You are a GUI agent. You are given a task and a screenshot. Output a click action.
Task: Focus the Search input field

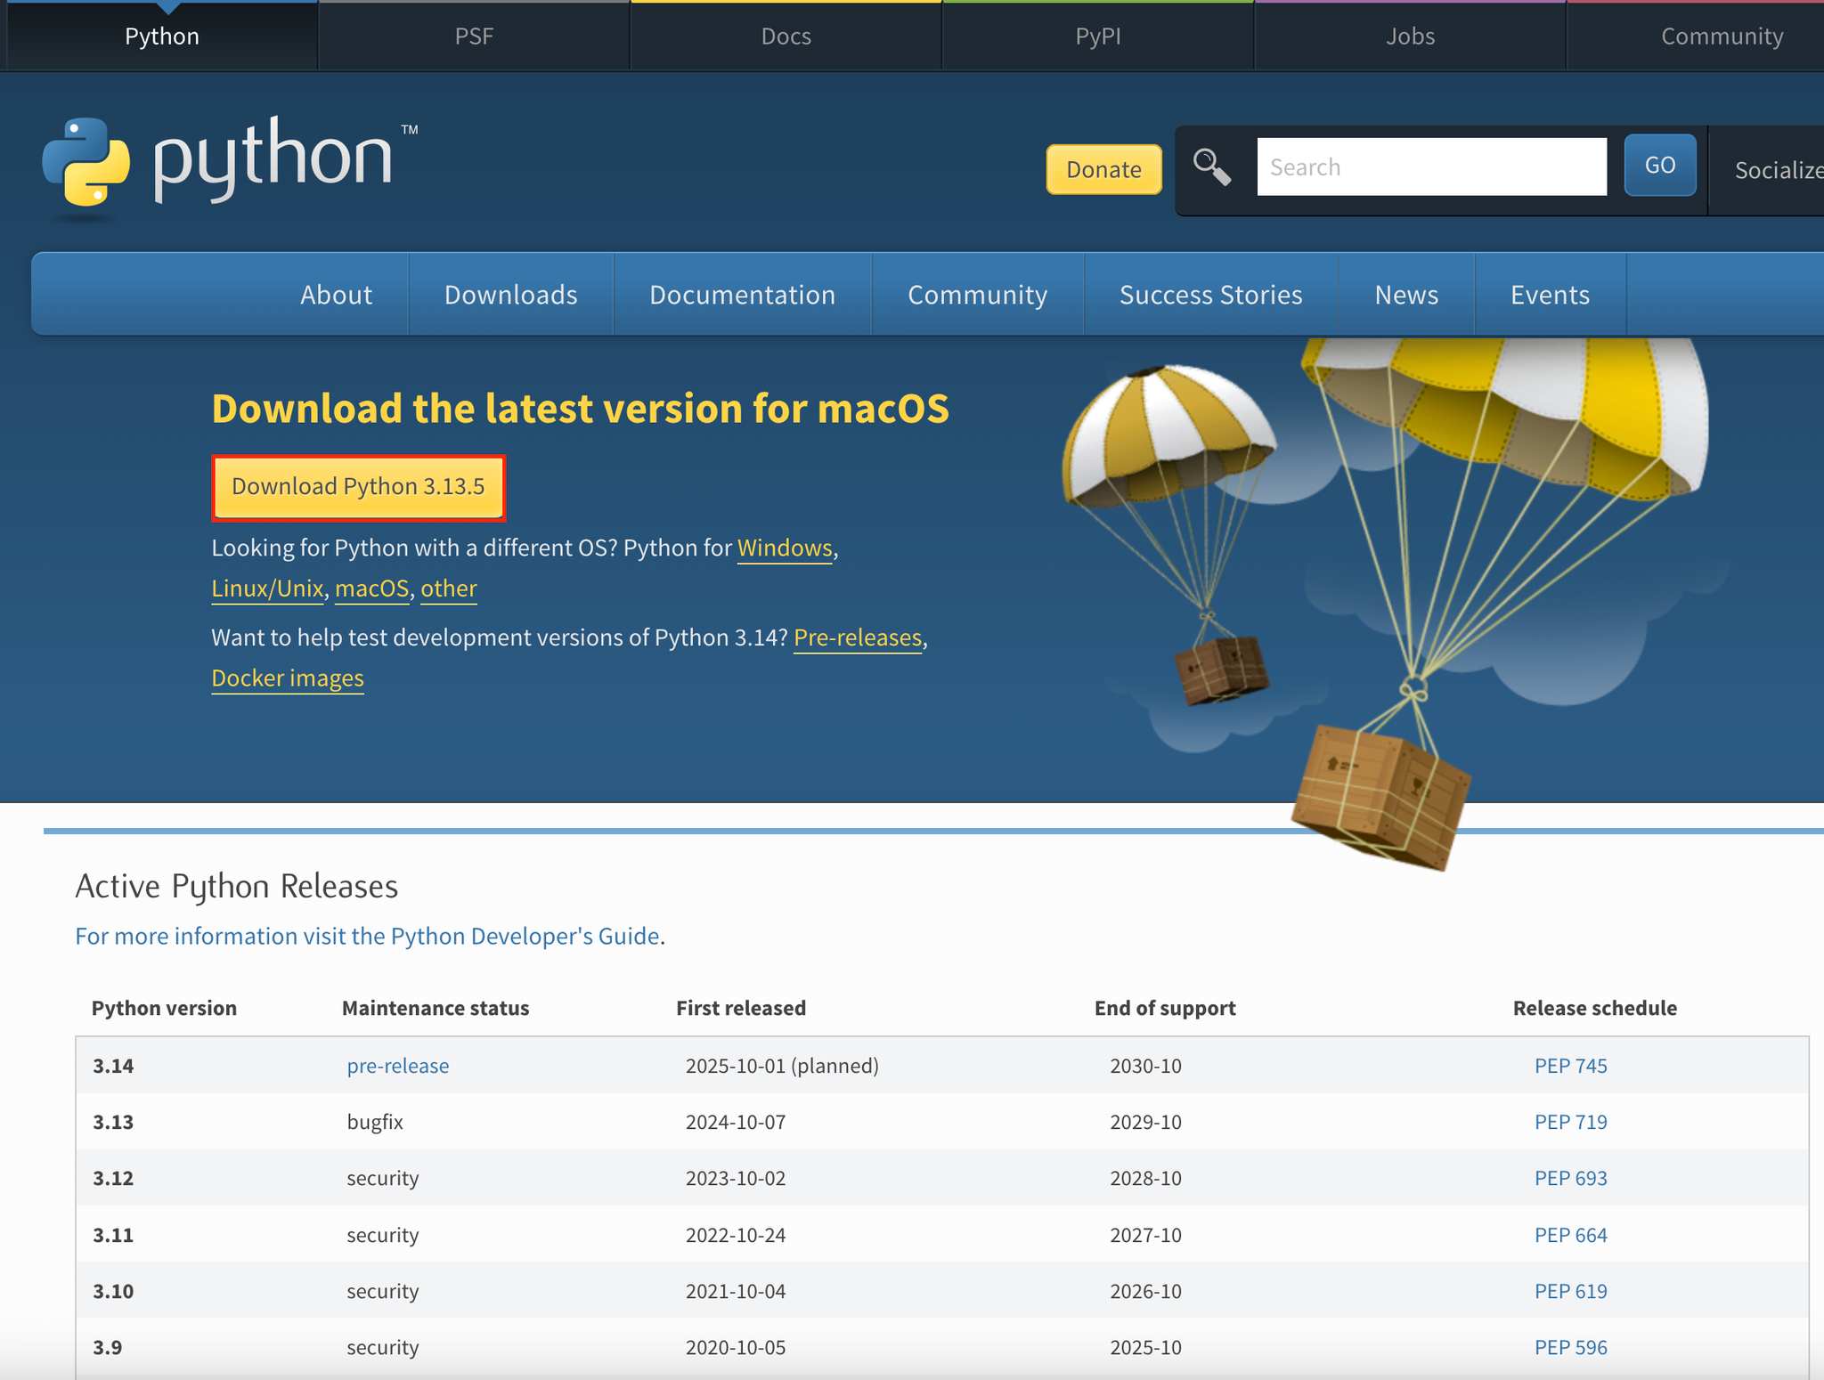point(1431,166)
